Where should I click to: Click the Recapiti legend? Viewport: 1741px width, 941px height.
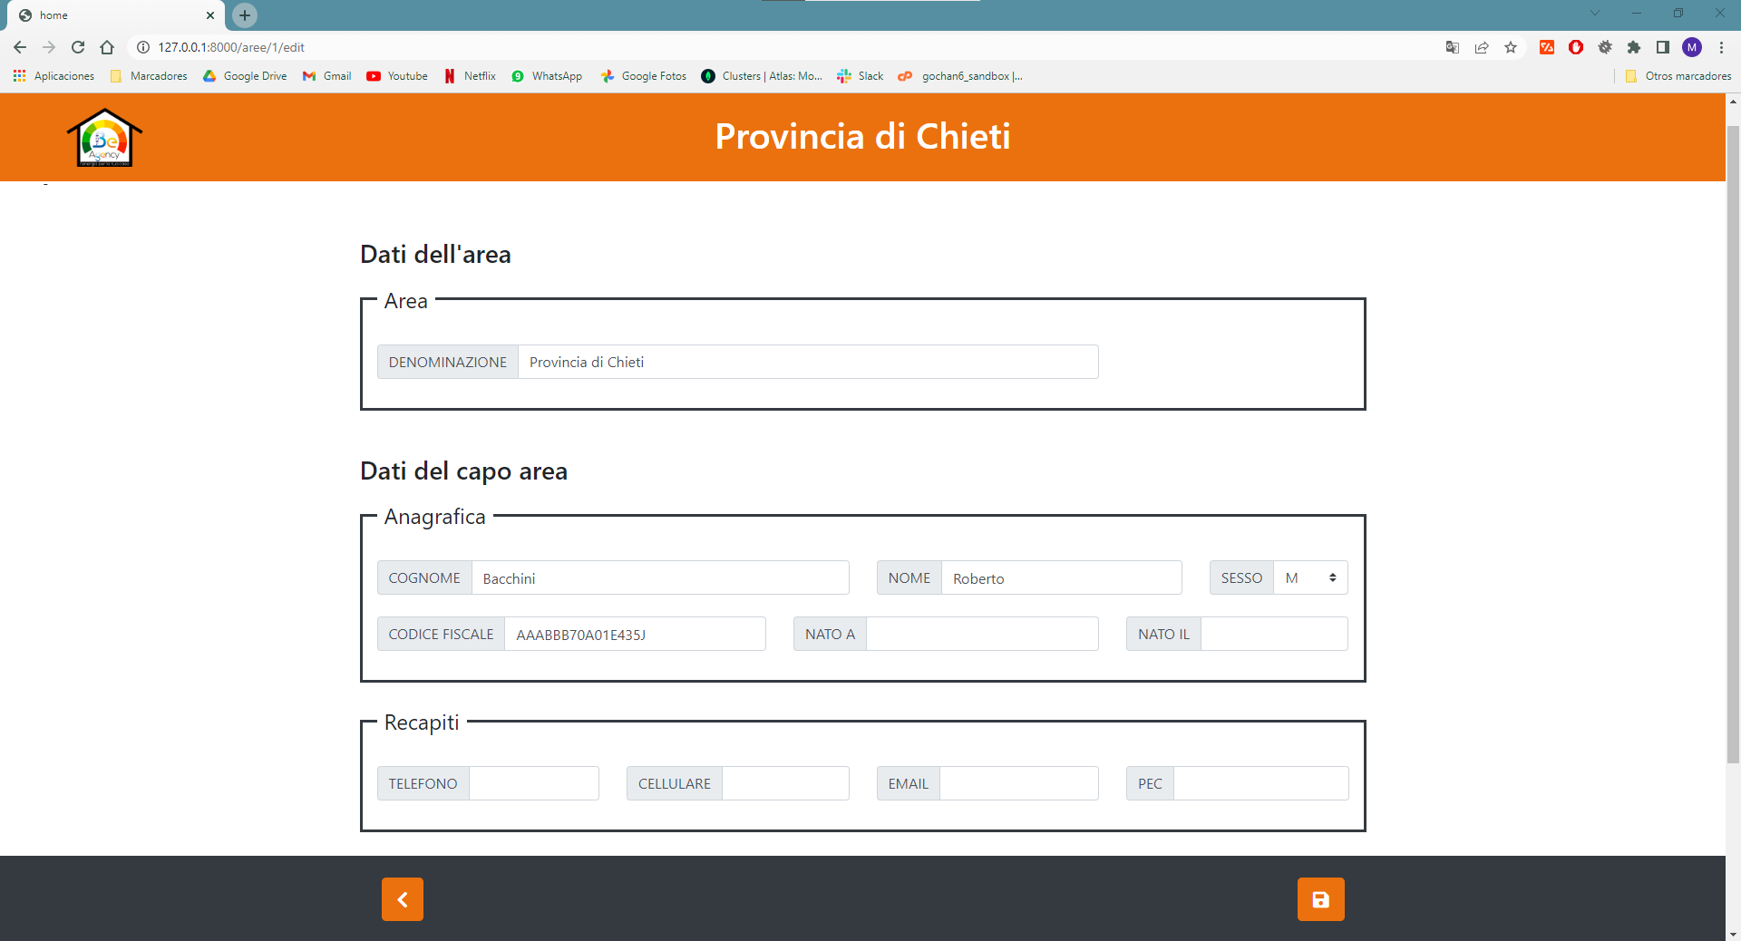pyautogui.click(x=422, y=723)
